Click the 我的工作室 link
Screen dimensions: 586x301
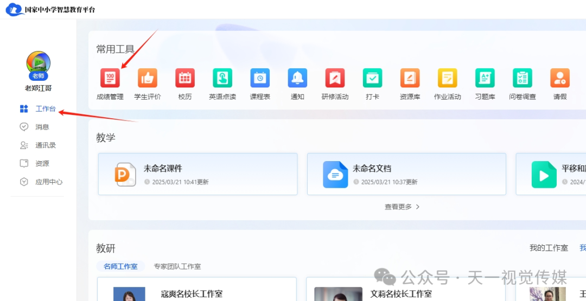[549, 248]
